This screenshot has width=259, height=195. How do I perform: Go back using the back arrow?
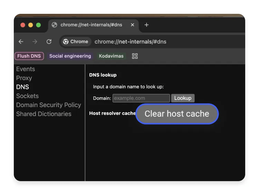21,41
